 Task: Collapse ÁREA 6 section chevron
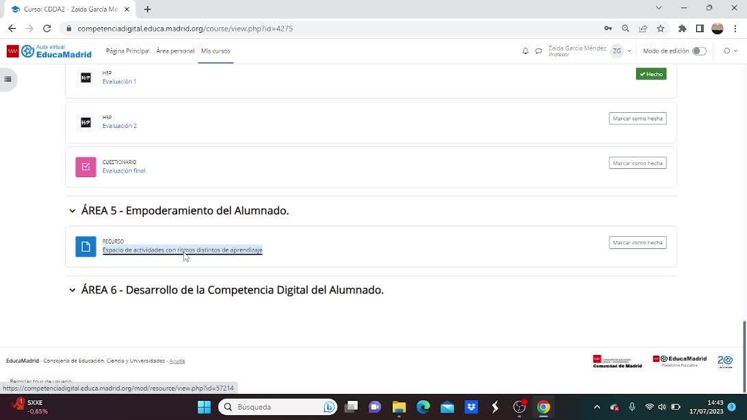tap(73, 290)
